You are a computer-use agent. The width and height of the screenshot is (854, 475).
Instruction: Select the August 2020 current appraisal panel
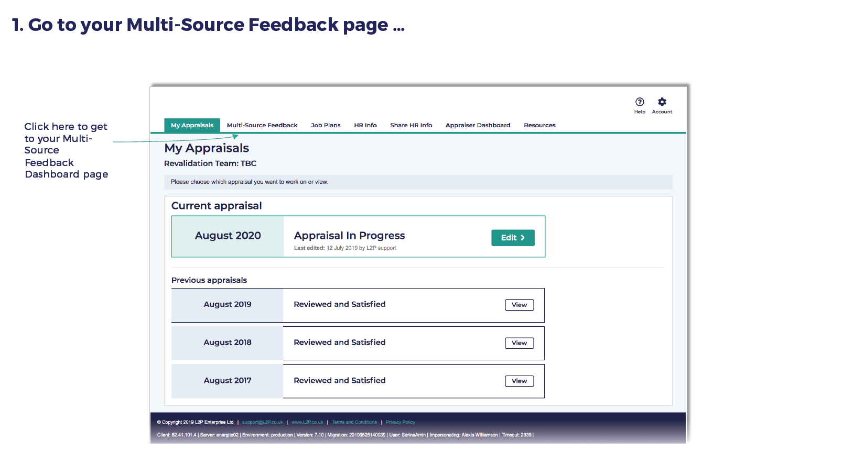228,236
